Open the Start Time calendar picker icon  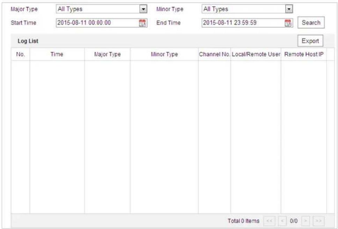pos(142,23)
